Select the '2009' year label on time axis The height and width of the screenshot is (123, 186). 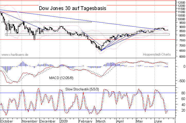[x=64, y=121]
